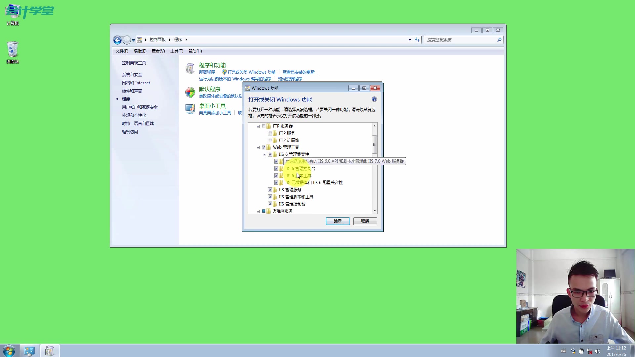Click the Desktop Gadgets icon
Screen dimensions: 635x357
coord(190,109)
